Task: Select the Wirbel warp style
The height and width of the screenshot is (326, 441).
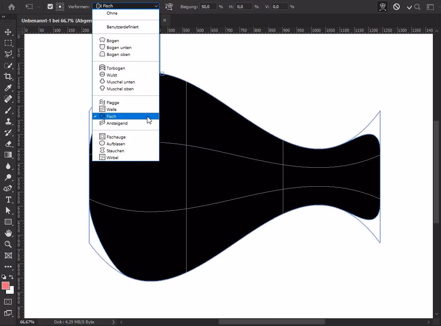Action: click(x=113, y=157)
